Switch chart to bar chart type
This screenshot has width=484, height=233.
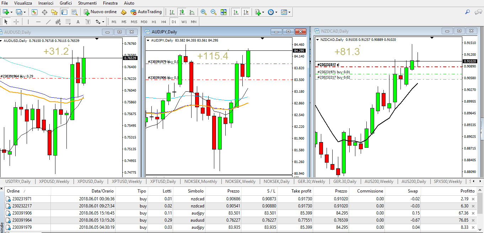point(172,12)
